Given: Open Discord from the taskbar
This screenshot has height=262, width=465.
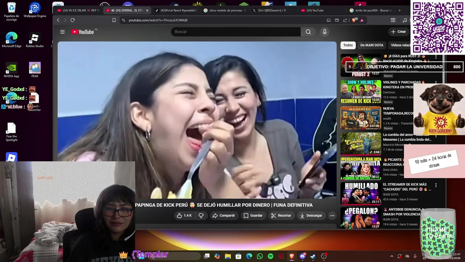Looking at the screenshot, I should 302,256.
